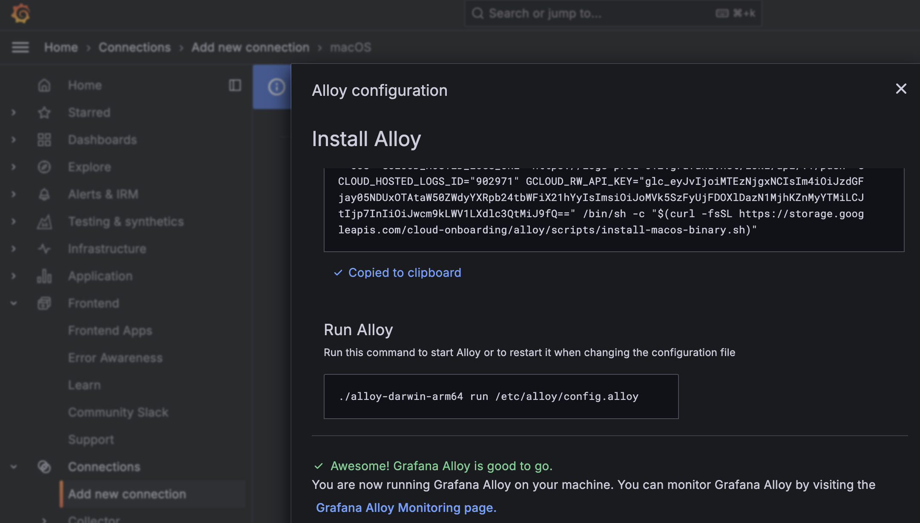Click the Alerts & IRM bell icon
Screen dimensions: 920x523
(x=44, y=194)
